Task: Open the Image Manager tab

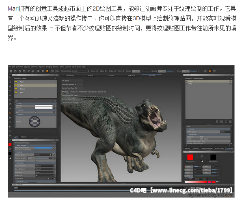Action: (207, 148)
